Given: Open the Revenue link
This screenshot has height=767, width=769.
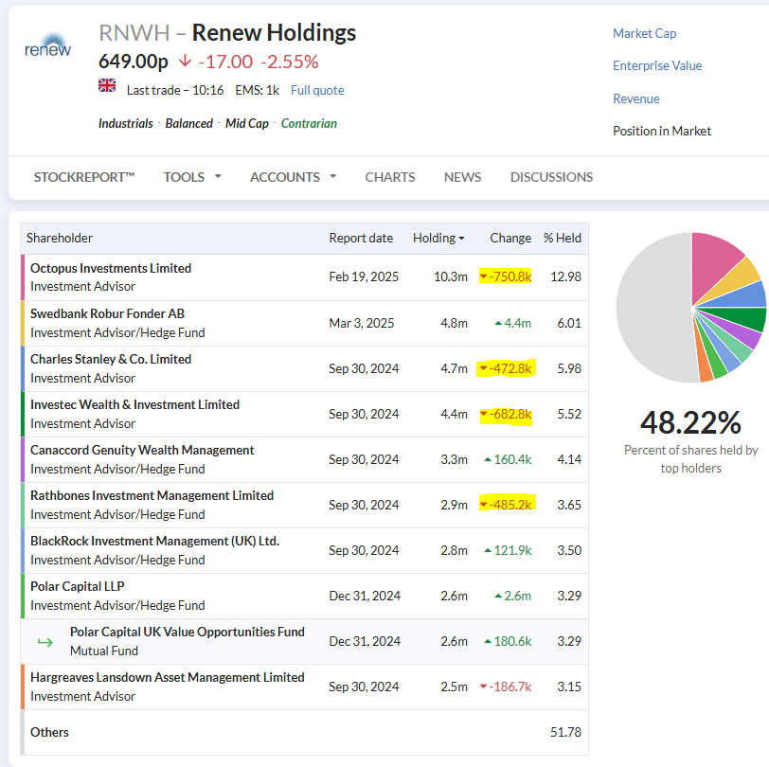Looking at the screenshot, I should [636, 98].
